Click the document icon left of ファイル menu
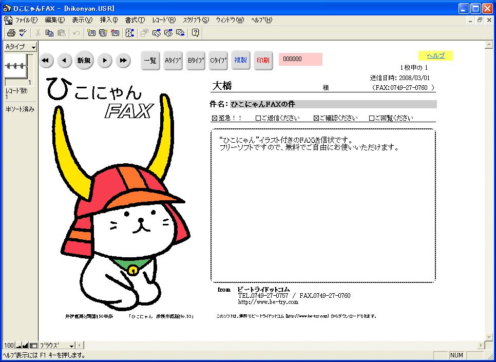Viewport: 496px width, 362px height. click(8, 20)
